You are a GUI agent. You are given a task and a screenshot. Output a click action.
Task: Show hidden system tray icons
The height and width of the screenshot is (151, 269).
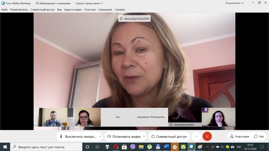207,147
